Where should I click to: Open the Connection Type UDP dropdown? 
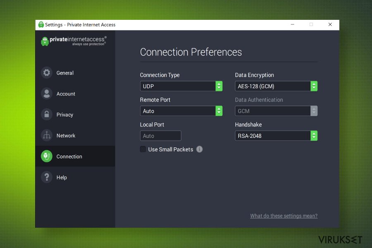coord(181,86)
